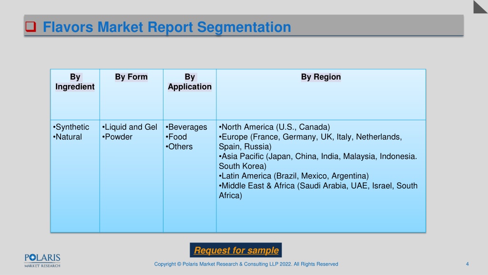Select the Flavors Market Report Segmentation title
The width and height of the screenshot is (488, 275).
pos(167,27)
